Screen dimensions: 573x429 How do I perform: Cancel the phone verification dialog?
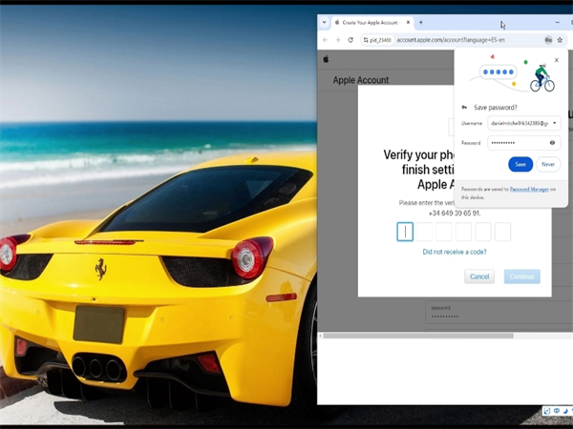[479, 276]
